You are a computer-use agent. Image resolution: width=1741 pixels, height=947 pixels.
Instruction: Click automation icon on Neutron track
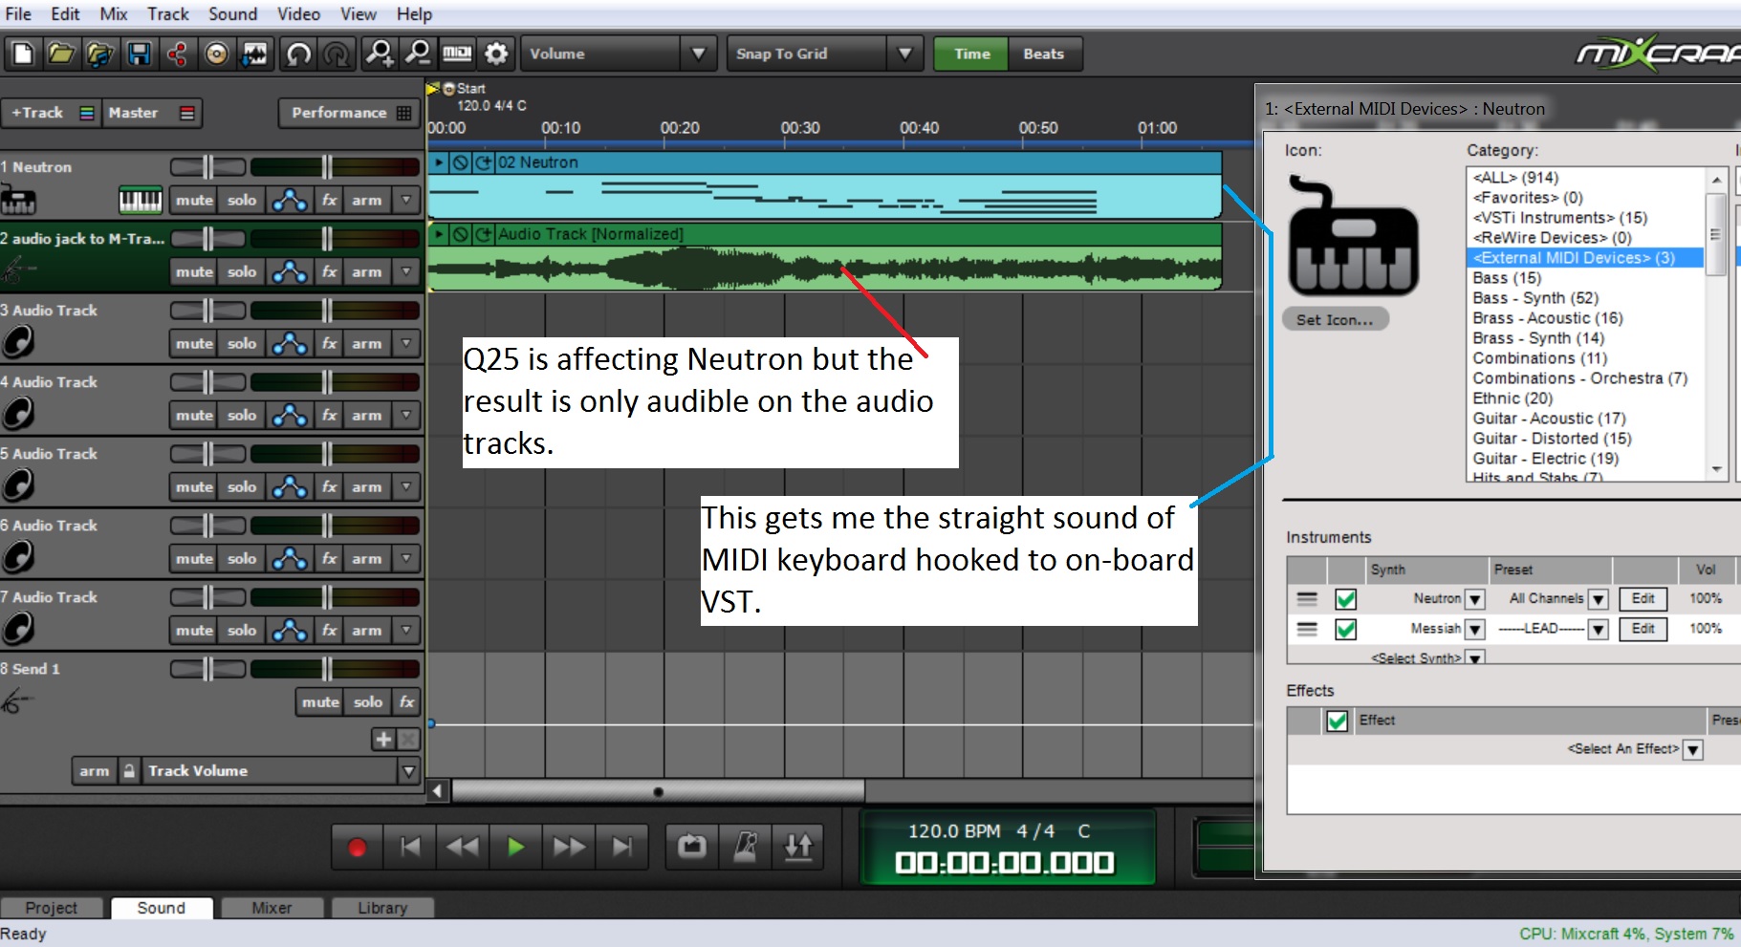290,200
